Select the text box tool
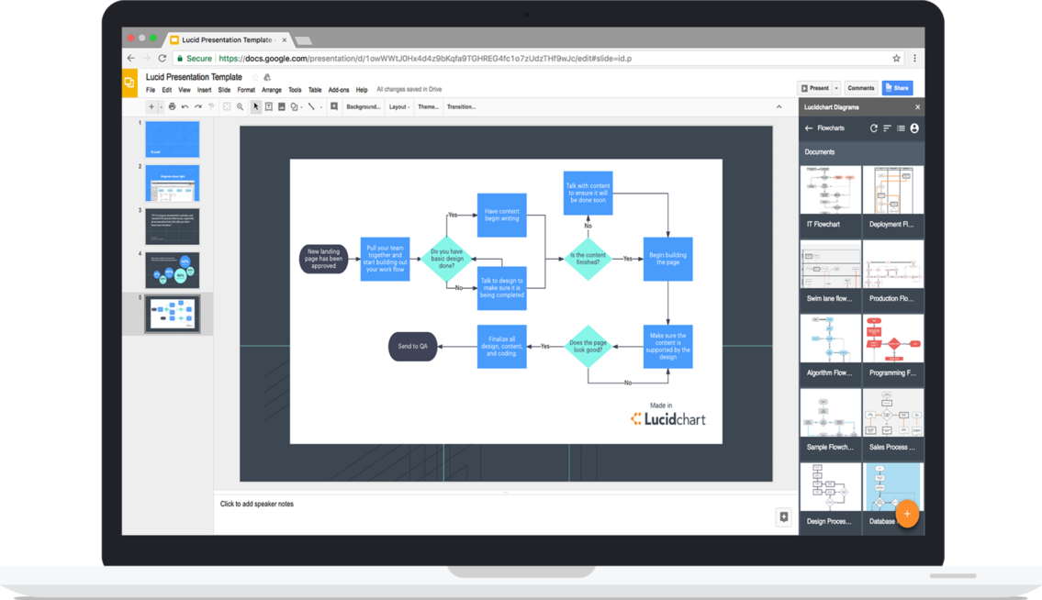 coord(269,106)
